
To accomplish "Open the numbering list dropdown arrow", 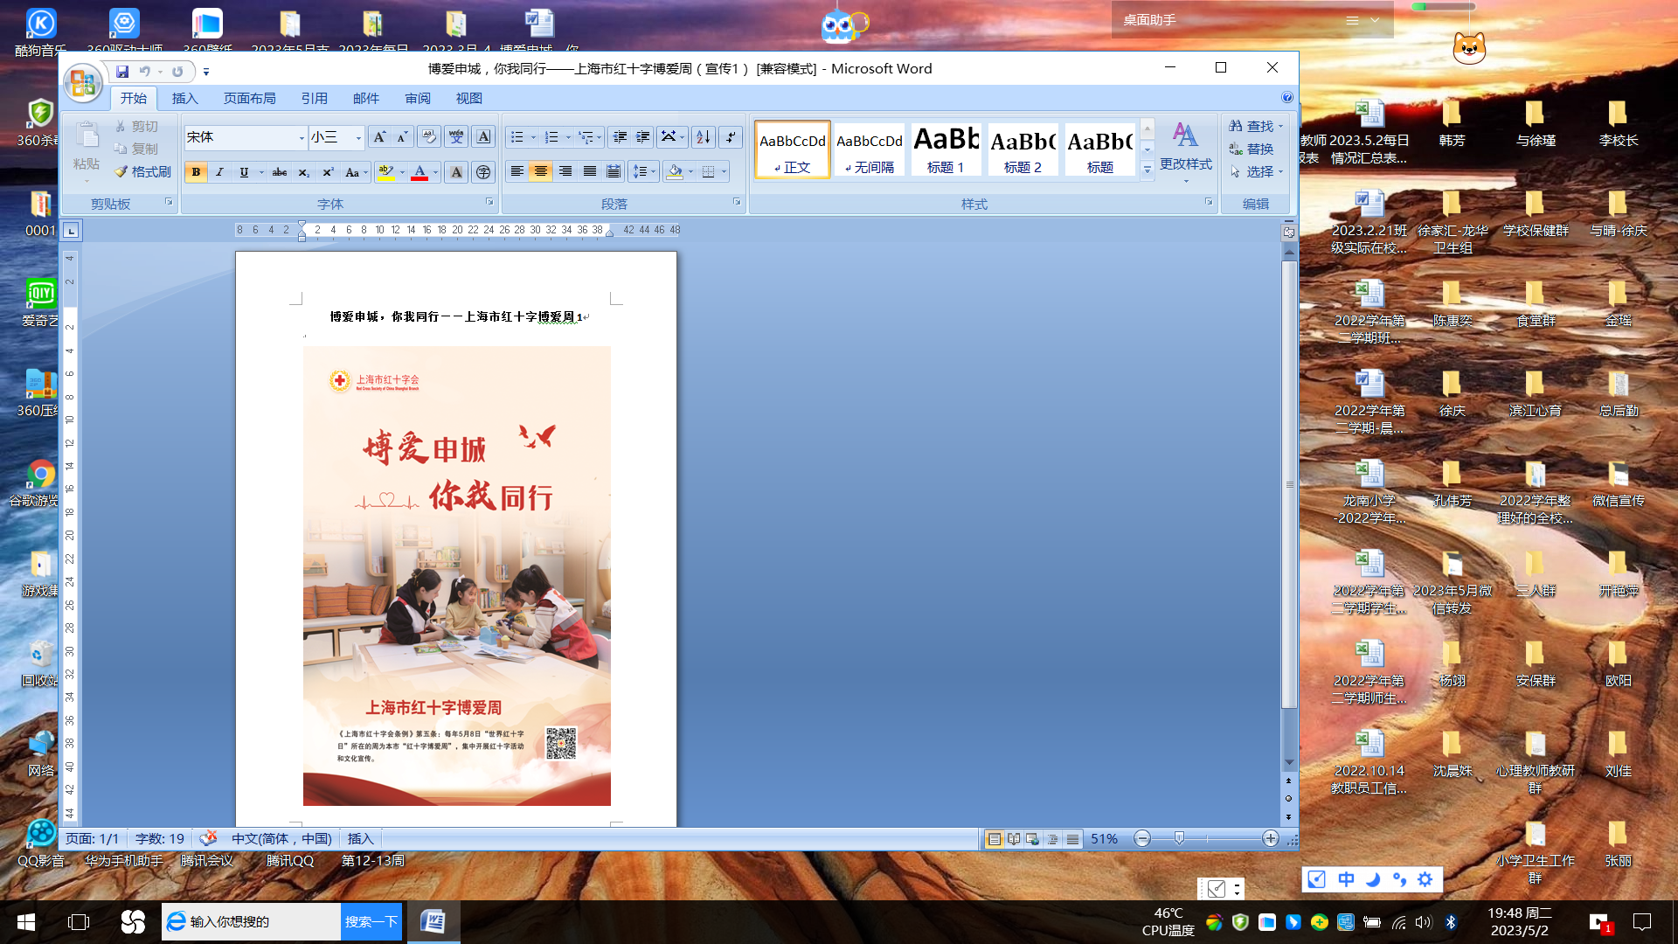I will 568,138.
